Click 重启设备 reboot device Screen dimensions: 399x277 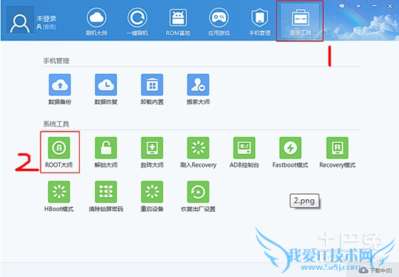pyautogui.click(x=152, y=197)
